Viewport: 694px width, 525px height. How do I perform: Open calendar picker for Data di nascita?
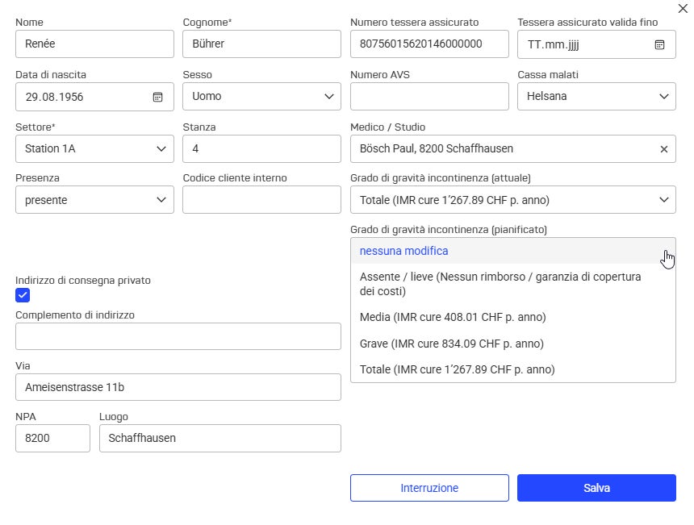(157, 97)
